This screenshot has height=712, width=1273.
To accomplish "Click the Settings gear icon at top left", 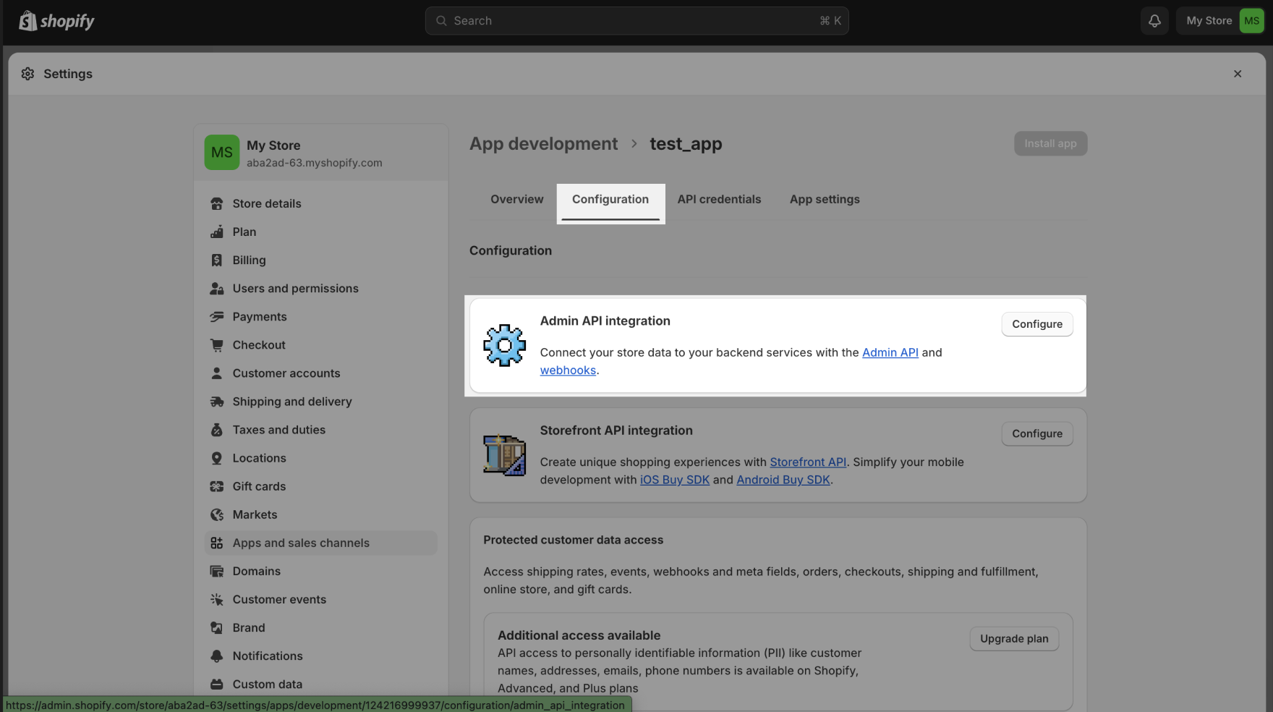I will pyautogui.click(x=27, y=73).
